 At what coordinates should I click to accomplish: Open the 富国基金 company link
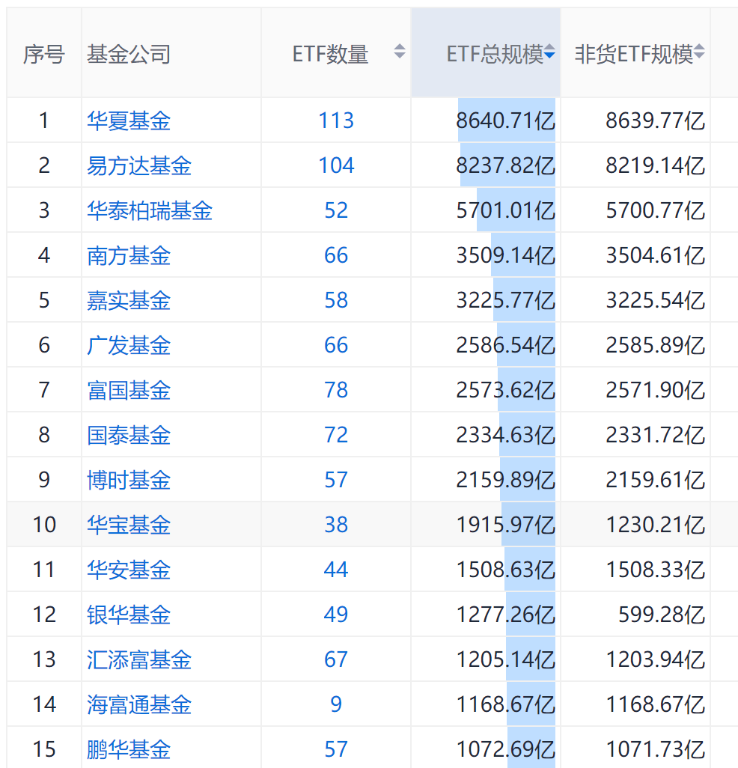129,390
